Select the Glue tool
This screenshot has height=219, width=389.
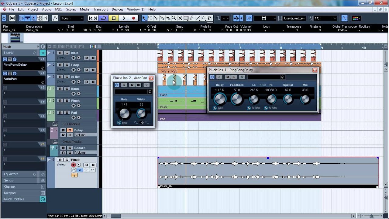(162, 18)
